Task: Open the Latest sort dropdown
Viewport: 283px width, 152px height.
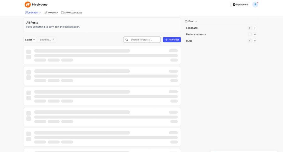Action: click(30, 40)
